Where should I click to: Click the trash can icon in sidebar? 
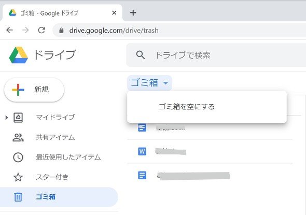point(18,197)
